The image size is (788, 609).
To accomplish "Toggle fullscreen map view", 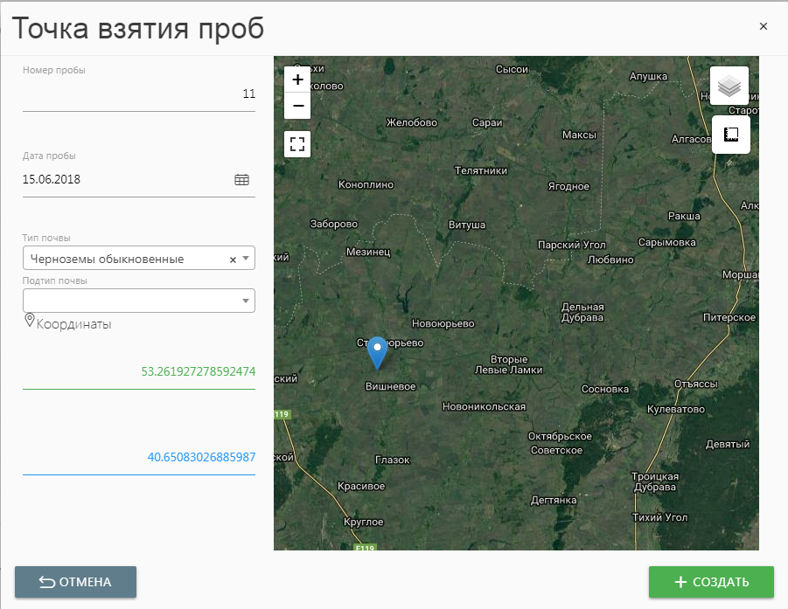I will click(x=297, y=143).
